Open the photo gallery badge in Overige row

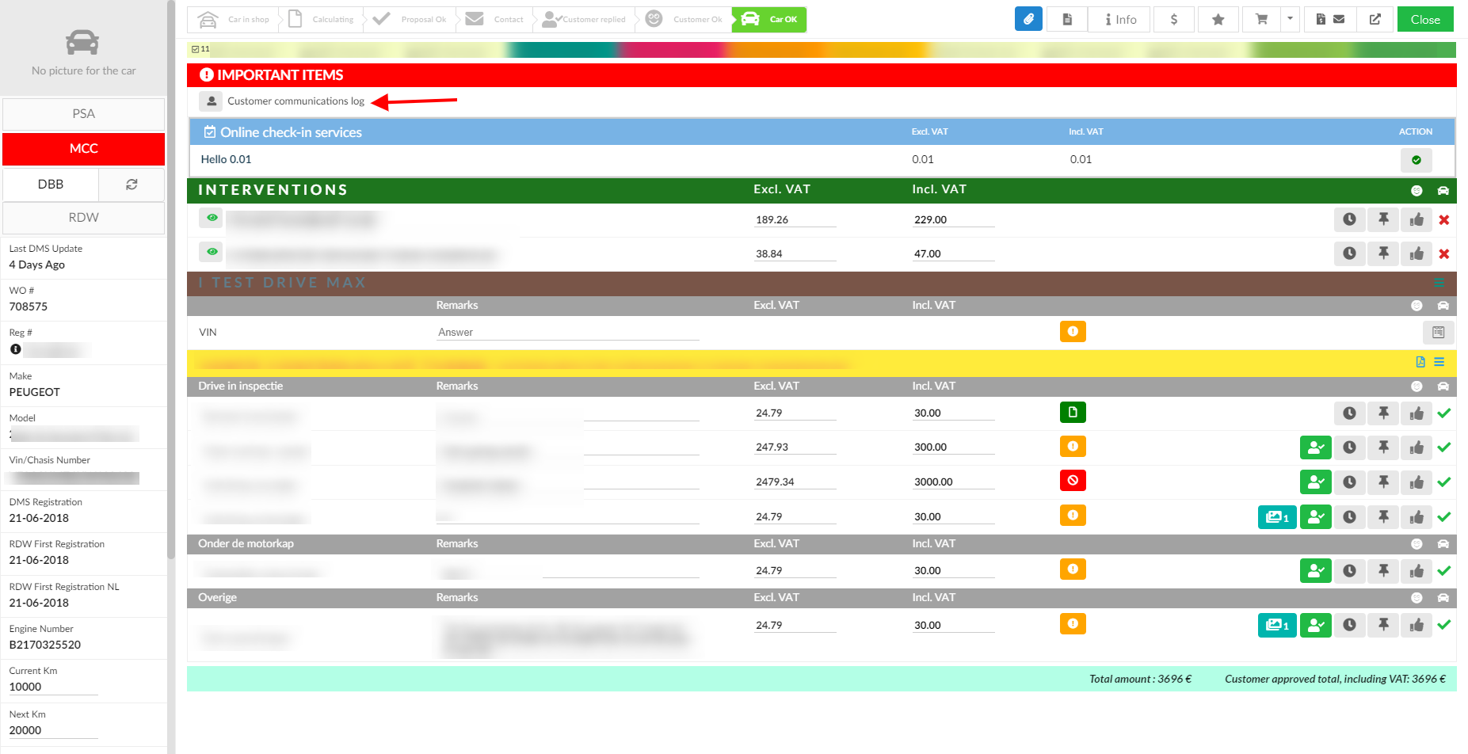(x=1276, y=625)
